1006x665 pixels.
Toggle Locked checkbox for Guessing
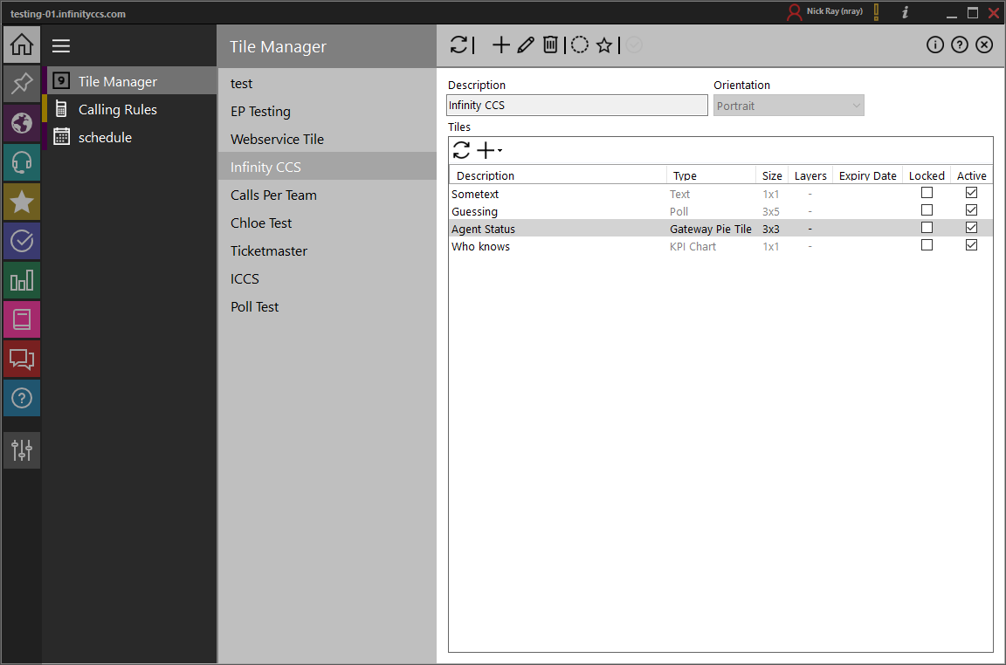point(927,209)
